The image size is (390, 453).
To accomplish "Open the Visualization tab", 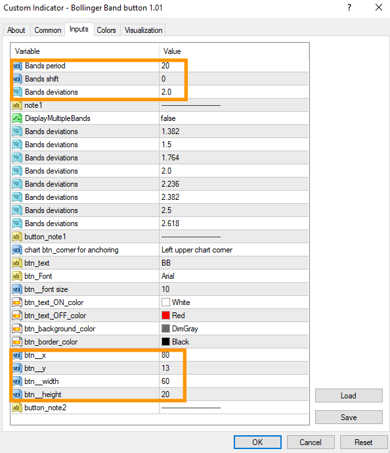I will (143, 30).
